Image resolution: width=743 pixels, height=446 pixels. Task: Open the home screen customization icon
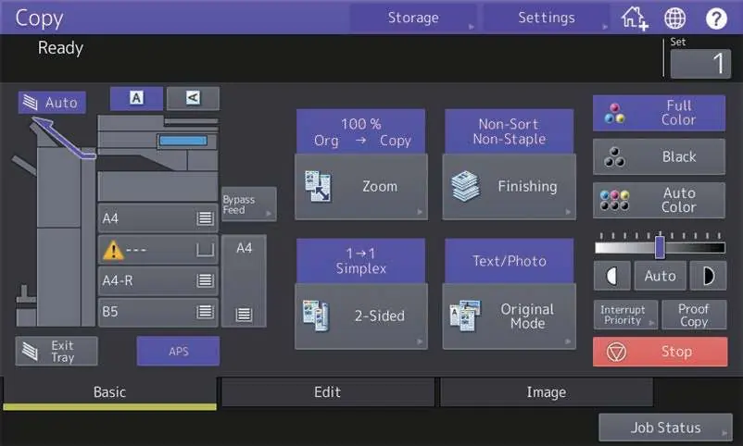coord(634,19)
